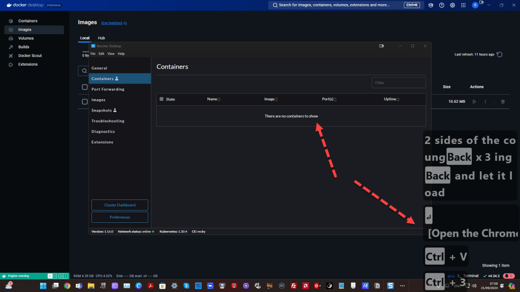Click Size column header in Docker
This screenshot has height=292, width=520.
tap(447, 86)
